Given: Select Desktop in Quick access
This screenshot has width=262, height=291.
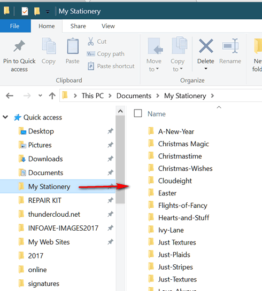Looking at the screenshot, I should (41, 131).
